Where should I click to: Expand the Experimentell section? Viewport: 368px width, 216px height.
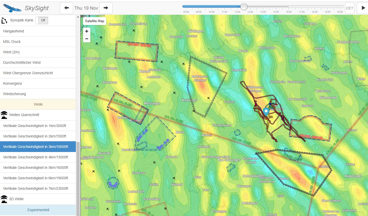[x=38, y=210]
